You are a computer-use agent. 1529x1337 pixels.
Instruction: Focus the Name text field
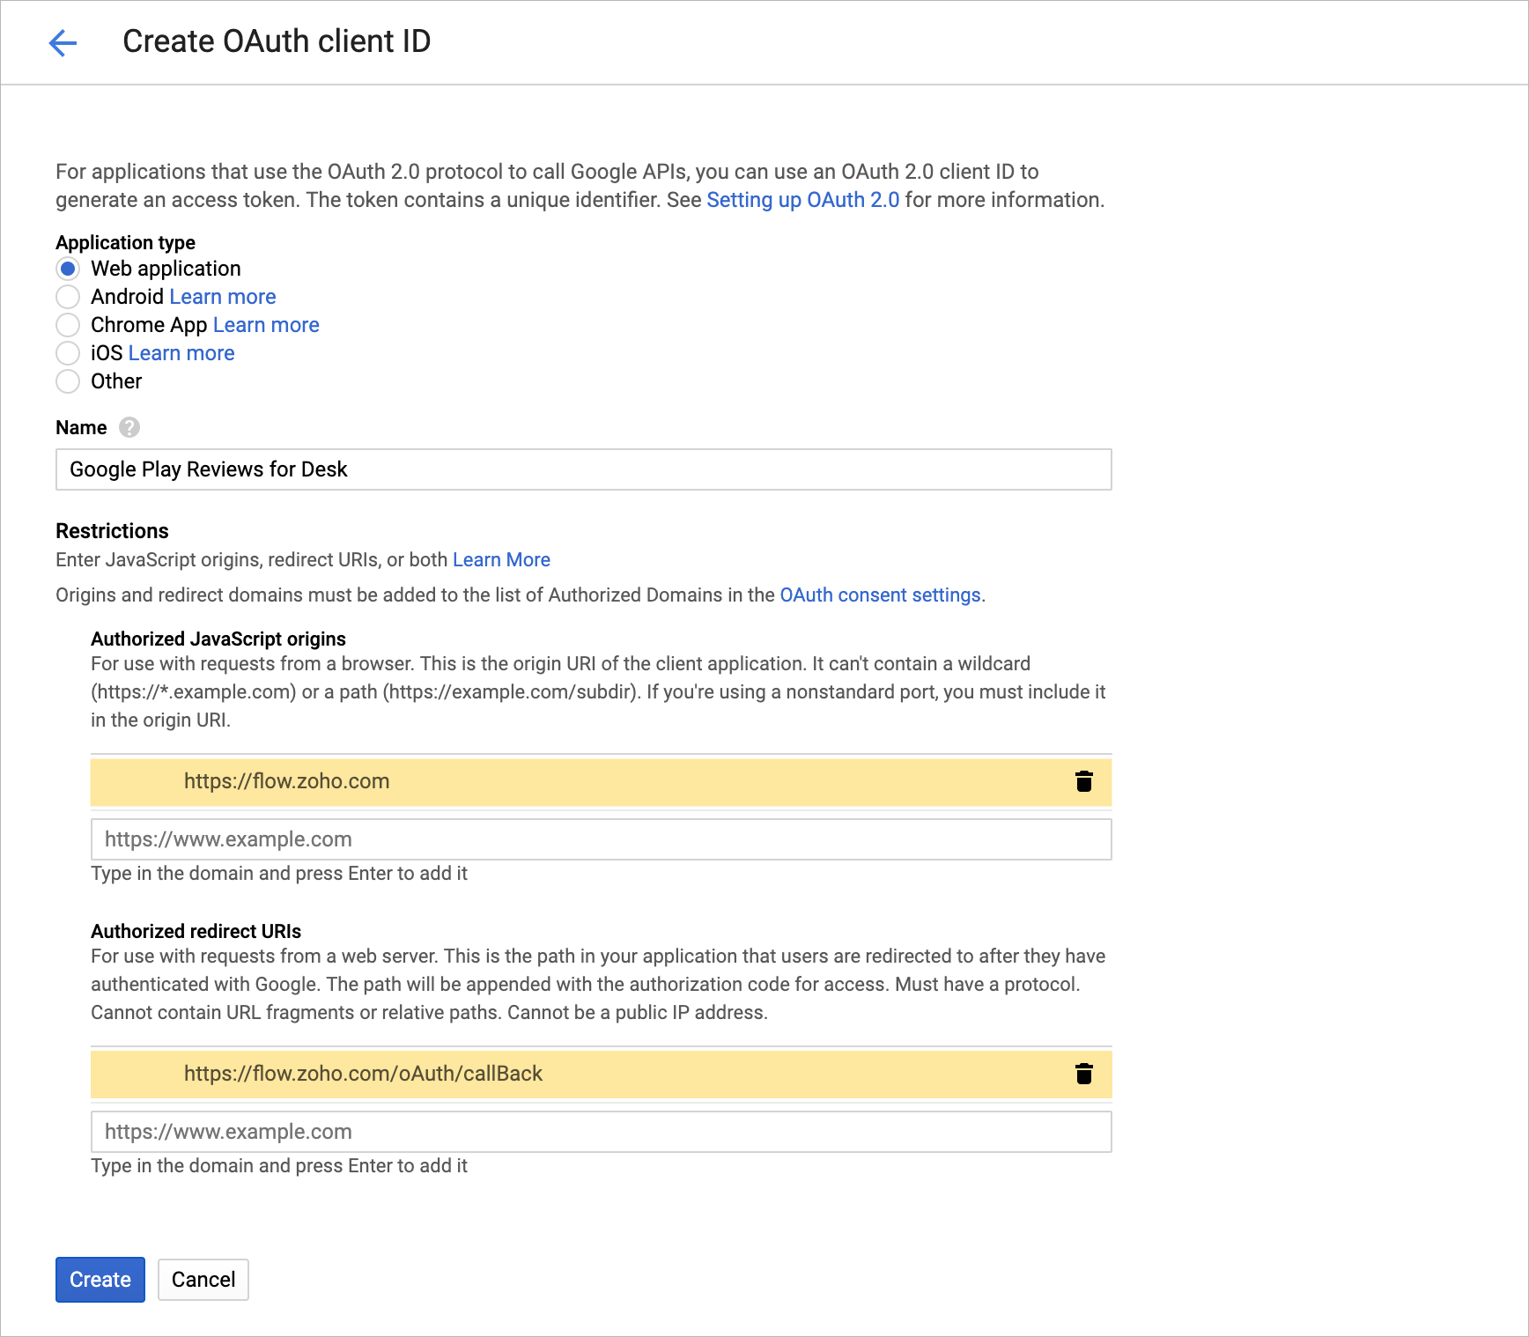(583, 469)
